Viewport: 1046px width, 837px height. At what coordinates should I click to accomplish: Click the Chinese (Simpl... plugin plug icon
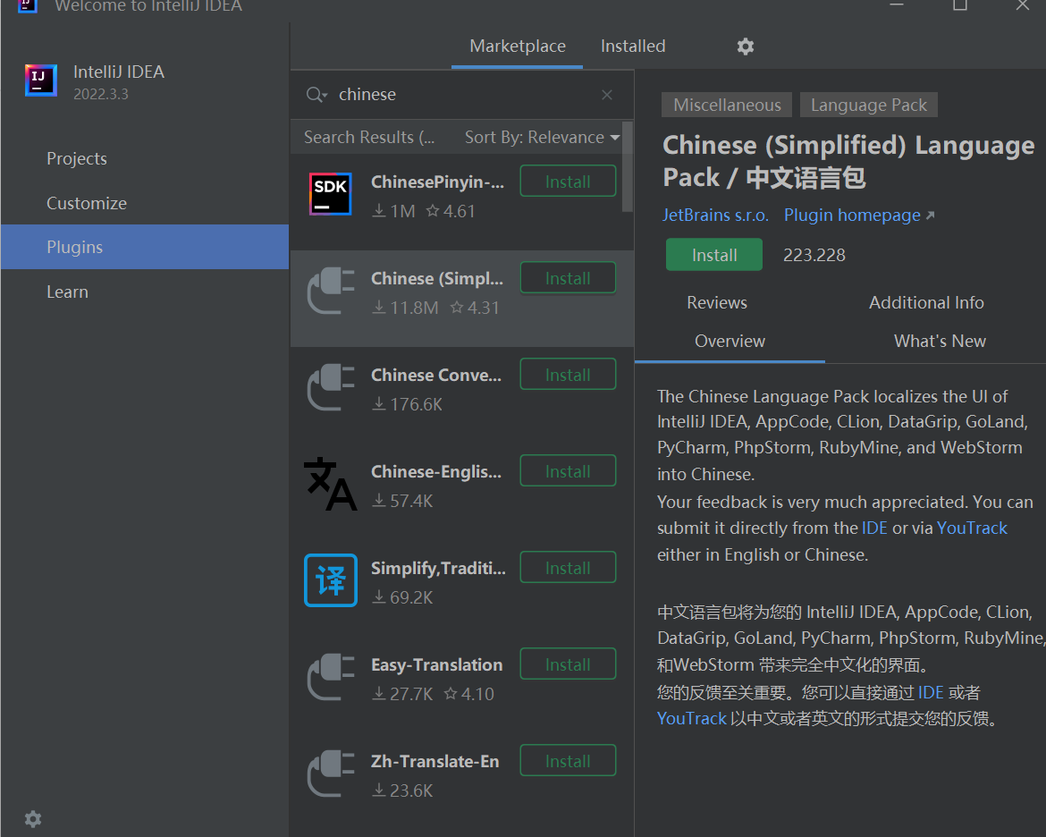(x=330, y=291)
